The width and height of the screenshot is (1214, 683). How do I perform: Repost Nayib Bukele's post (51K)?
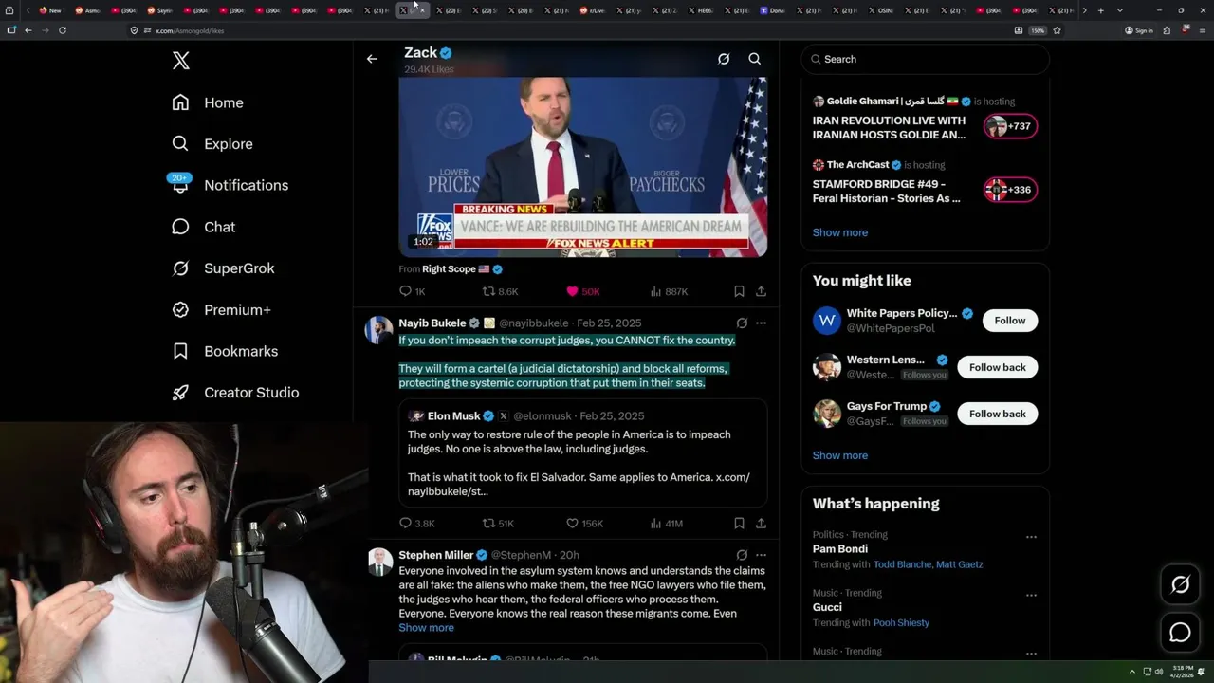(499, 524)
